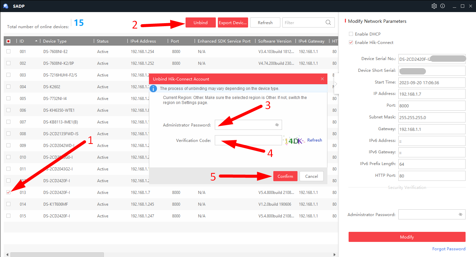The width and height of the screenshot is (476, 257).
Task: Click IP address 192.168.1.254
Action: click(x=142, y=51)
